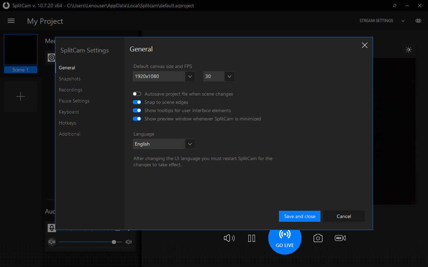Disable Snap to scene edges toggle
Screen dimensions: 428x267
click(x=137, y=102)
